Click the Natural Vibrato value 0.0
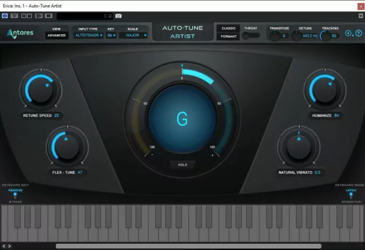365x250 pixels. 317,173
